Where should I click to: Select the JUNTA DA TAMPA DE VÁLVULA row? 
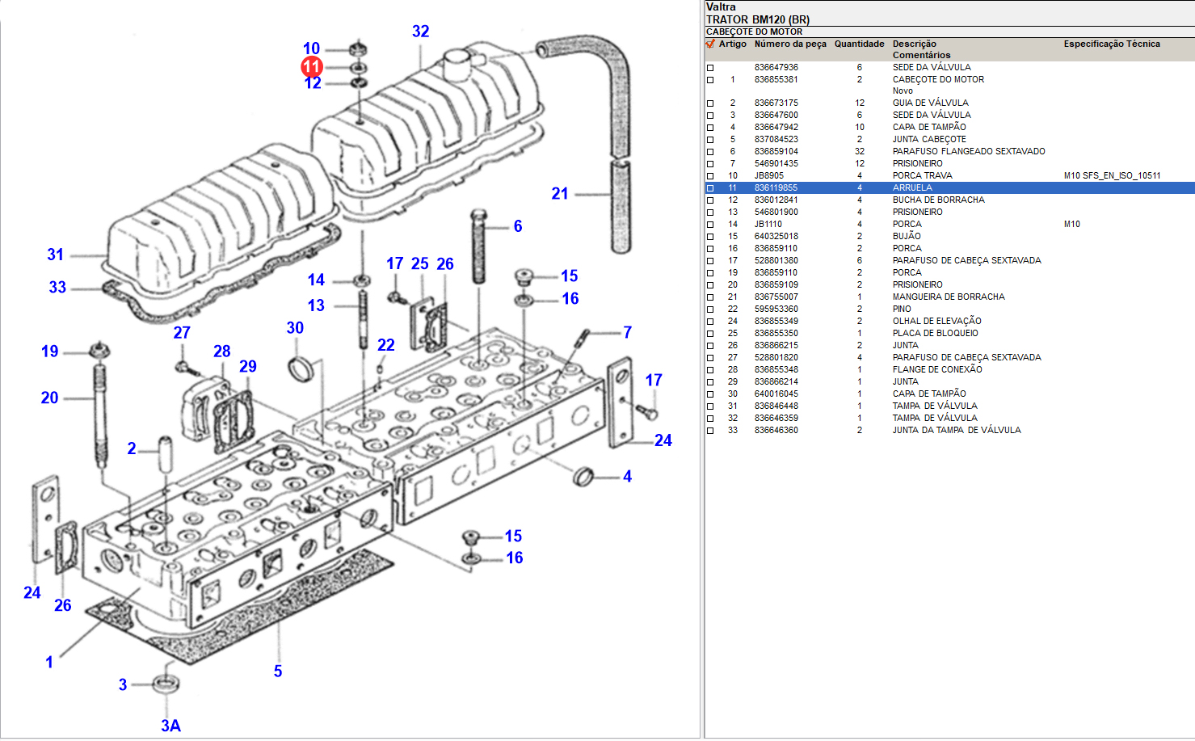pos(956,431)
